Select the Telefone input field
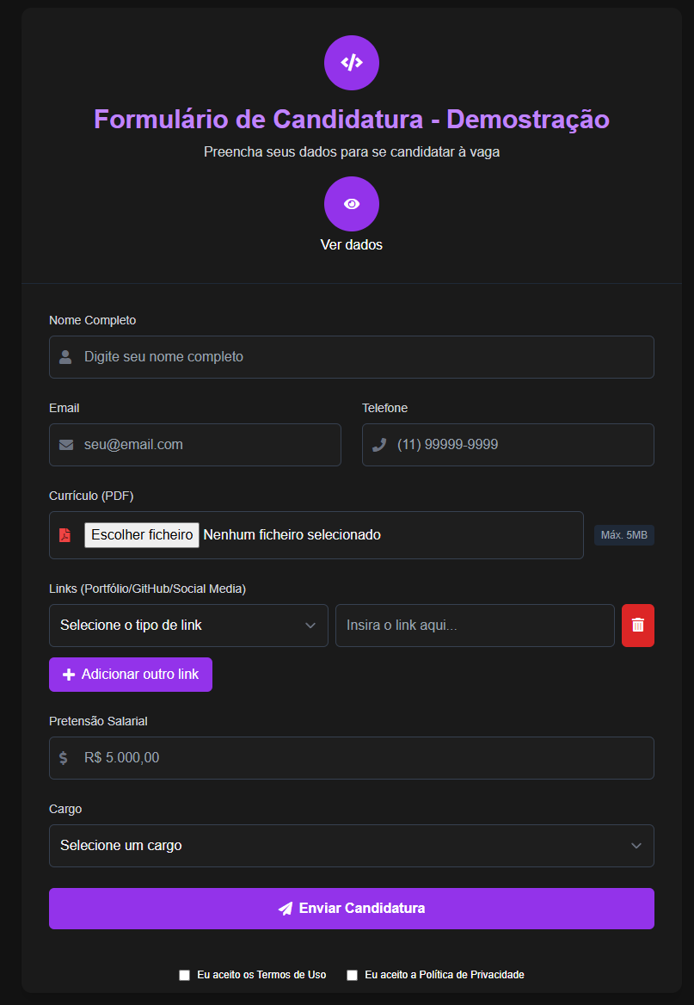This screenshot has width=694, height=1005. pyautogui.click(x=516, y=445)
